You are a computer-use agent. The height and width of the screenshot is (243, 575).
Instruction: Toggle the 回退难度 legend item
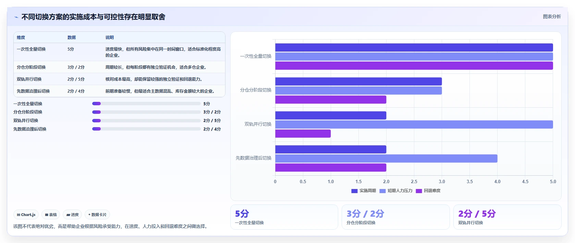click(x=428, y=191)
